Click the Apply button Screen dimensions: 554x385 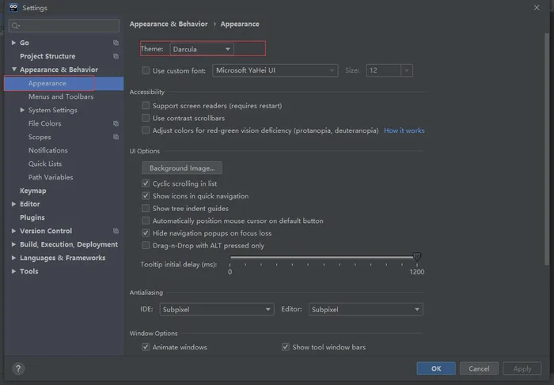(x=522, y=368)
